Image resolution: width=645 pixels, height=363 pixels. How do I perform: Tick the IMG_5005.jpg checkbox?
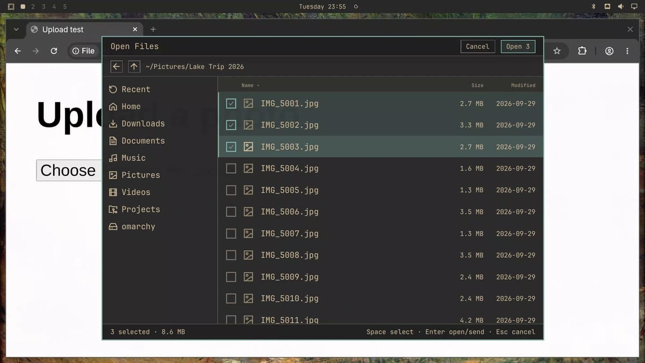click(231, 190)
